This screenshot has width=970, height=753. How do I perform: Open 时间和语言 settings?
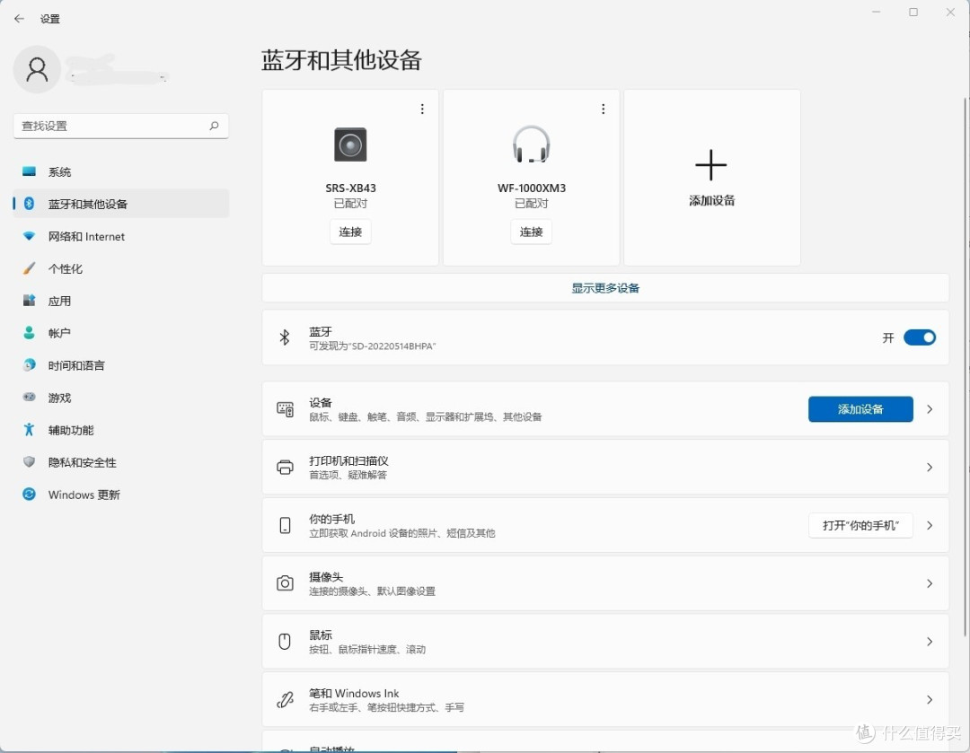120,365
